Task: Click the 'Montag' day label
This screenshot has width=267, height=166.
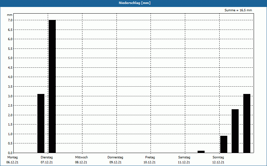Action: point(12,157)
